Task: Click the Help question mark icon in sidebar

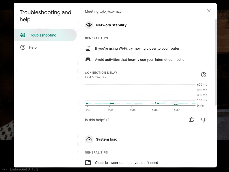Action: coord(23,47)
